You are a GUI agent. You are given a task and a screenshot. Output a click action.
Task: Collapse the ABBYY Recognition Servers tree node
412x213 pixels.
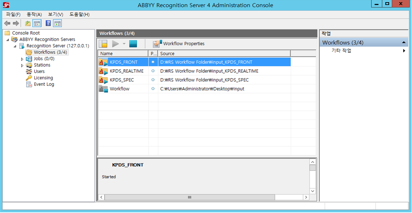point(8,40)
